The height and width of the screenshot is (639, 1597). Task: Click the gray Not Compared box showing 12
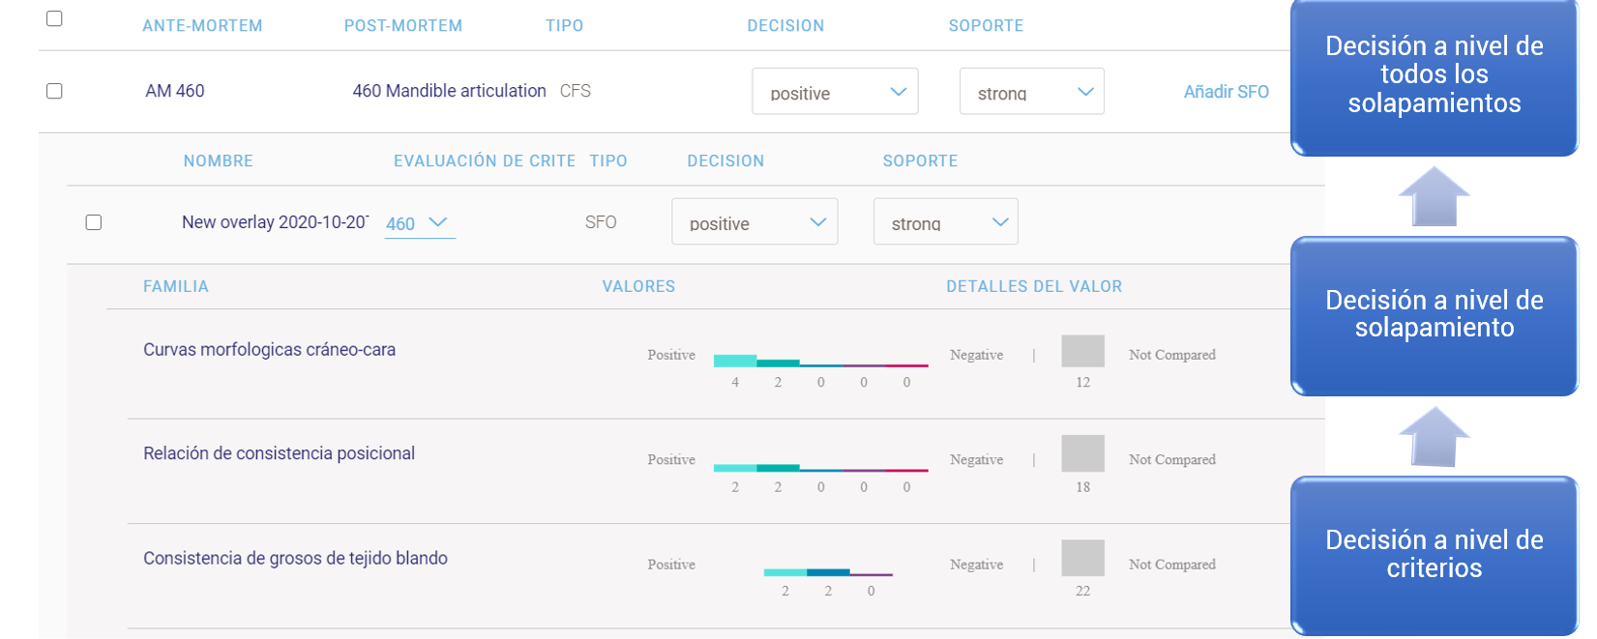click(x=1082, y=351)
